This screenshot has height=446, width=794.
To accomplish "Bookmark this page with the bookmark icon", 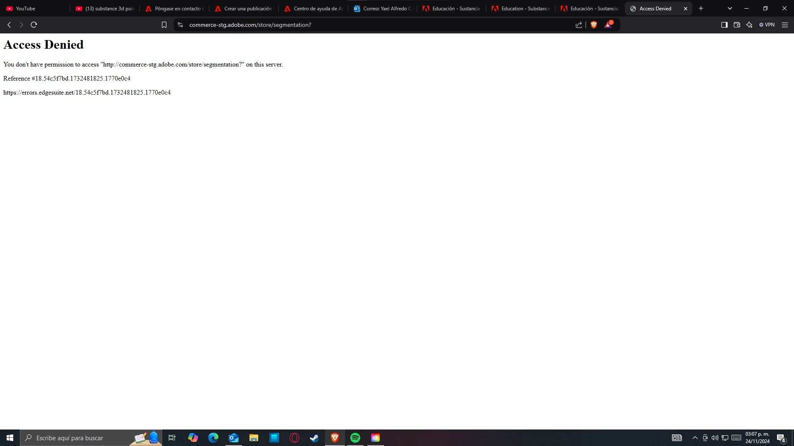I will pos(164,25).
